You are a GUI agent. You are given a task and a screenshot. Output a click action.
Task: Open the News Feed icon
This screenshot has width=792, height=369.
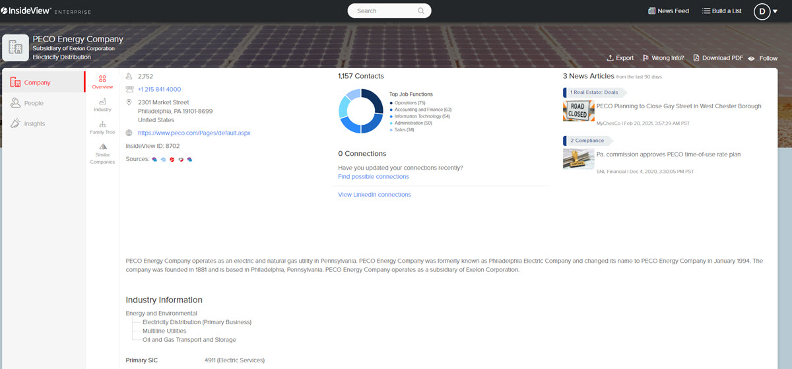(x=652, y=11)
